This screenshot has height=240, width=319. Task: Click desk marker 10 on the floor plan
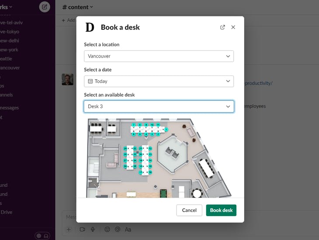(x=152, y=125)
